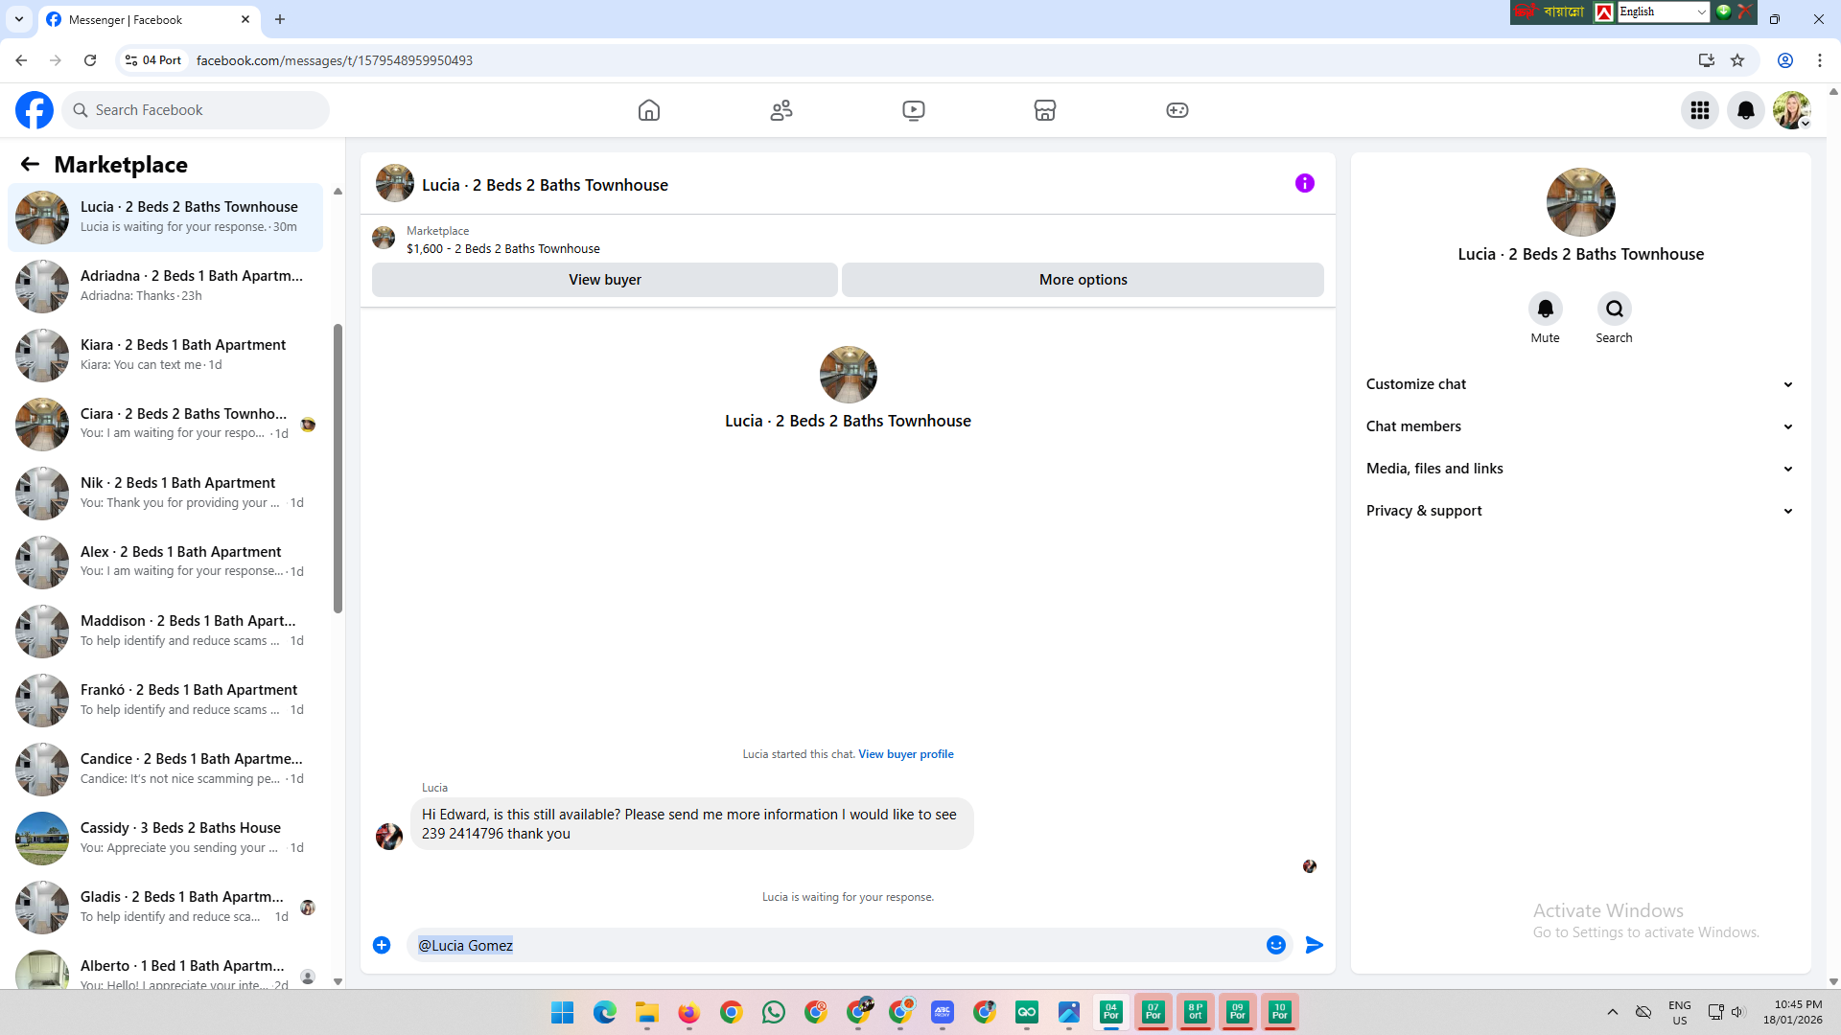Screen dimensions: 1841x1035
Task: Open the Video (Watch) icon
Action: point(914,110)
